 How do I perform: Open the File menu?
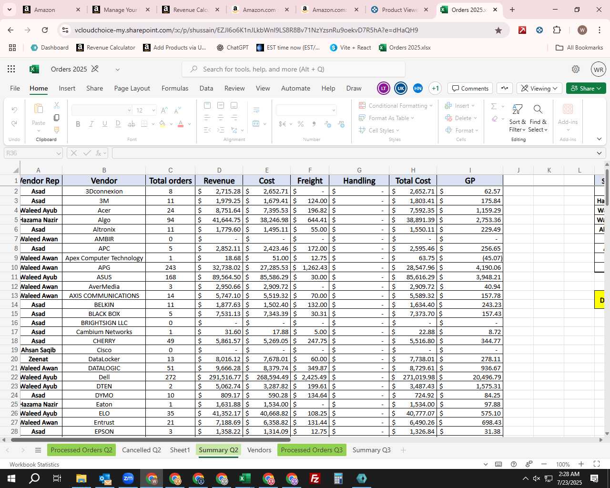[15, 88]
